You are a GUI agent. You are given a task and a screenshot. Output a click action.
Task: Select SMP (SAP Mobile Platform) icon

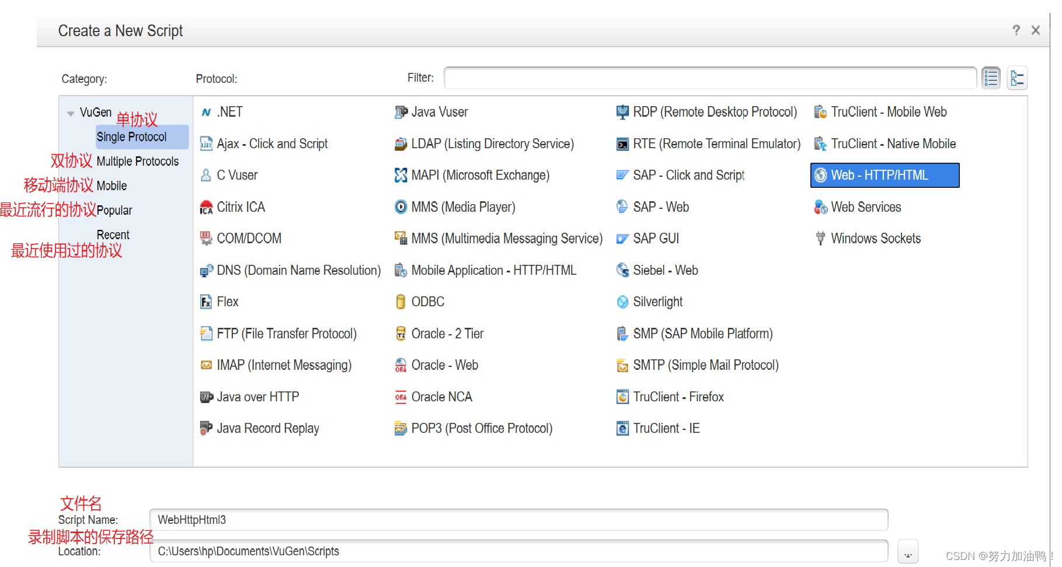(622, 334)
